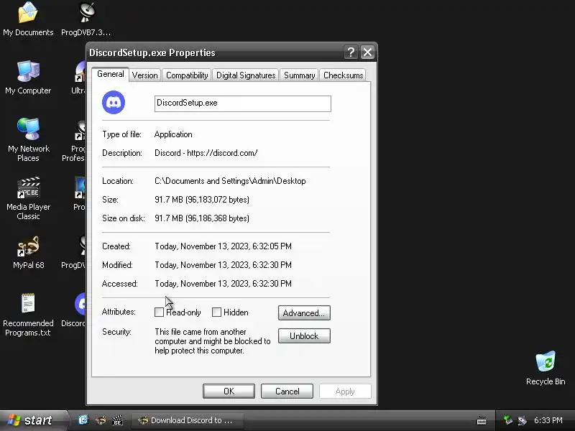Click the Safely Remove Hardware tray icon
Viewport: 575px width, 431px height.
[507, 420]
